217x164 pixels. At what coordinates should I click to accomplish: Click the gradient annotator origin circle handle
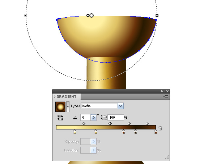coord(92,15)
